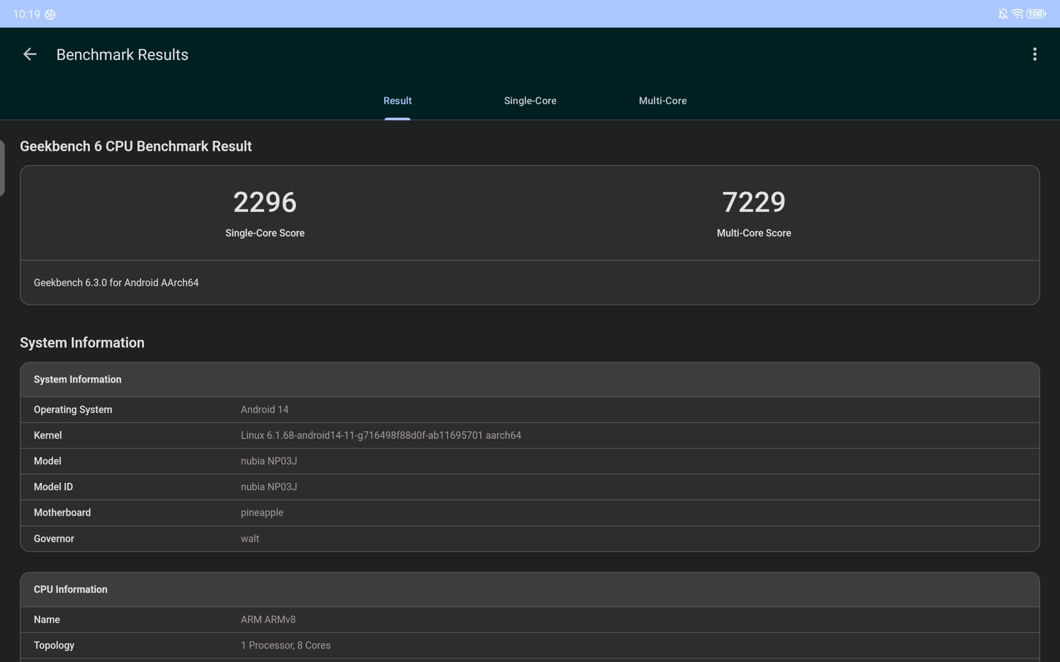
Task: Tap the Model ID row label
Action: pyautogui.click(x=53, y=487)
